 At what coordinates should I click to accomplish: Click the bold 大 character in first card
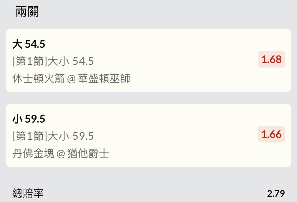coord(17,44)
